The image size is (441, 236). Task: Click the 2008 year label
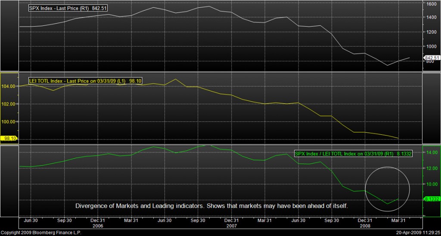[x=366, y=226]
